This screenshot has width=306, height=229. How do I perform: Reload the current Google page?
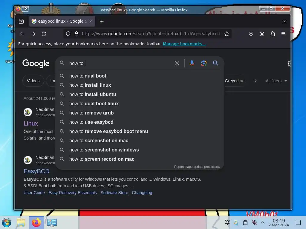tap(44, 34)
